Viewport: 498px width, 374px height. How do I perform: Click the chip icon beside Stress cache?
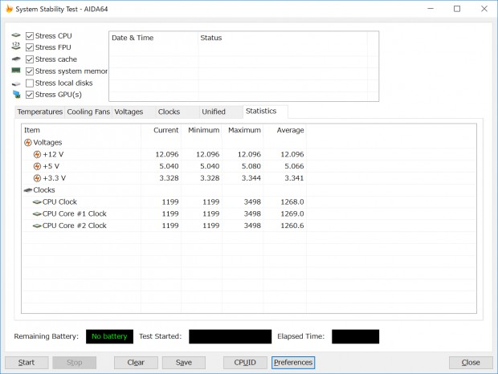coord(16,59)
